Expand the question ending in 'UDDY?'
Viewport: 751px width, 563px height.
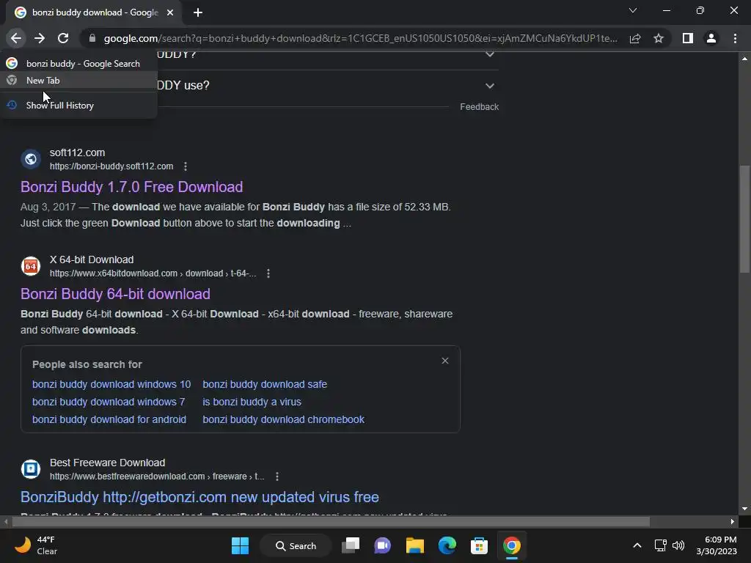[489, 54]
